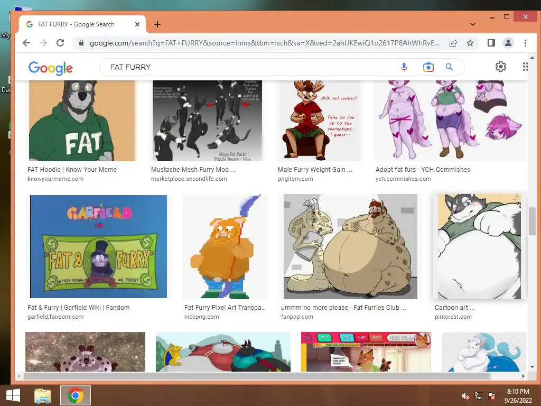Open File Explorer from the taskbar
The height and width of the screenshot is (406, 541).
[43, 395]
